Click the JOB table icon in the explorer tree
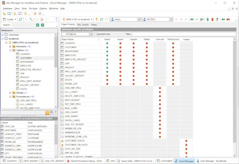Image resolution: width=239 pixels, height=164 pixels. (18, 74)
